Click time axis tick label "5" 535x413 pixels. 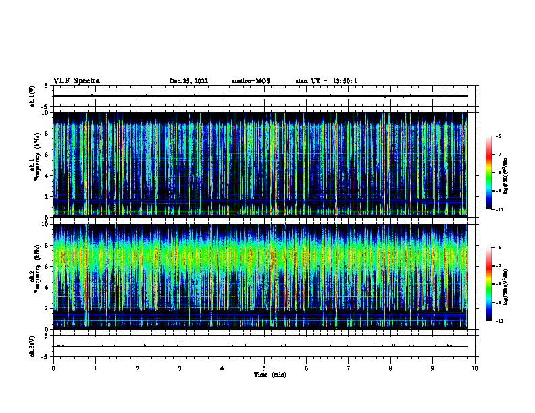[x=264, y=368]
